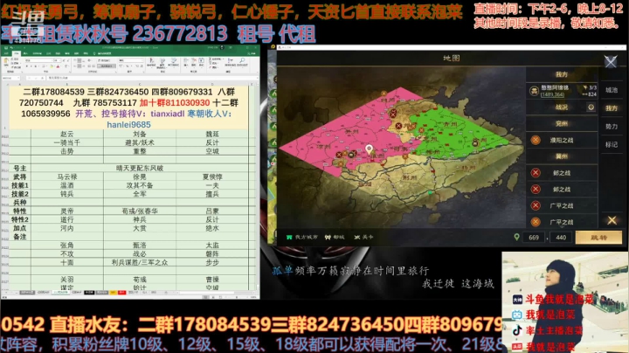This screenshot has height=353, width=629.
Task: Select the second 邺之战 battle entry
Action: coord(562,190)
